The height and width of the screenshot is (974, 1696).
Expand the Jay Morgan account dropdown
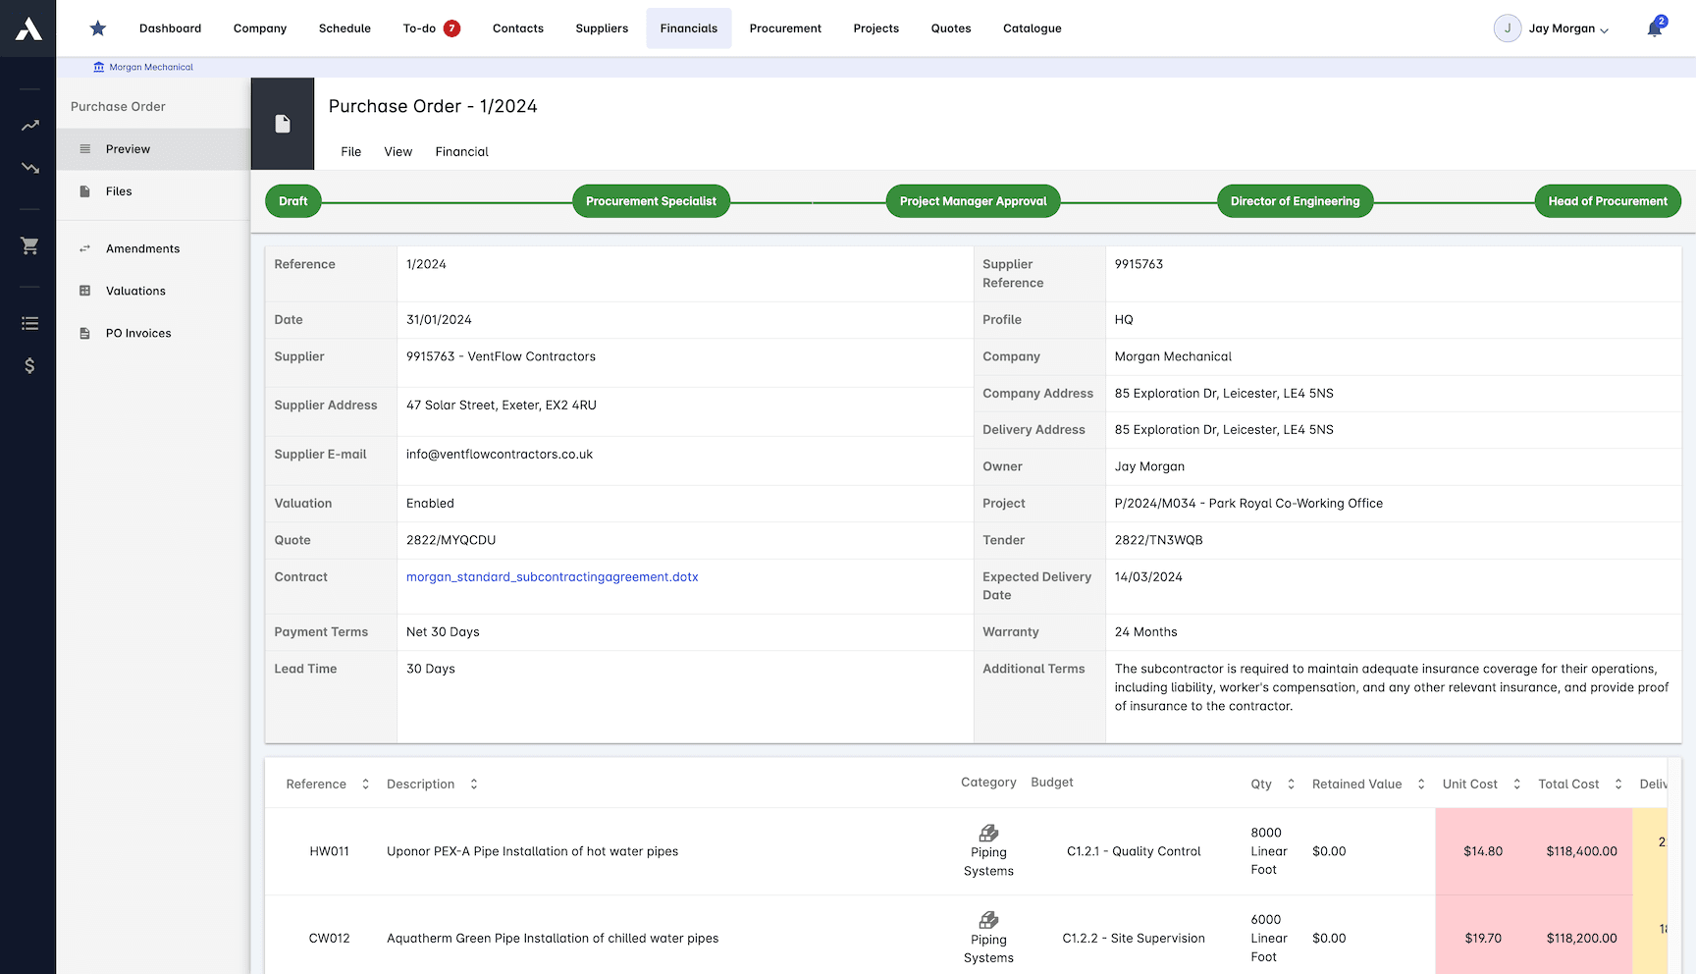[1552, 28]
